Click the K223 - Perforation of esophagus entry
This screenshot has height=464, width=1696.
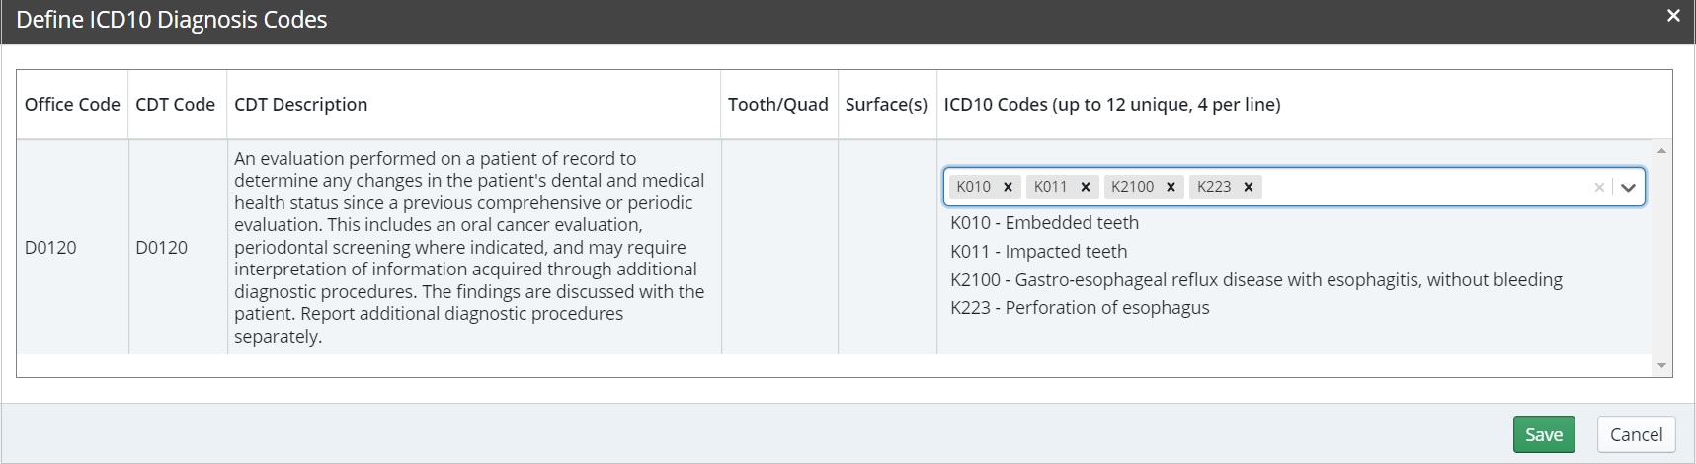point(1080,308)
